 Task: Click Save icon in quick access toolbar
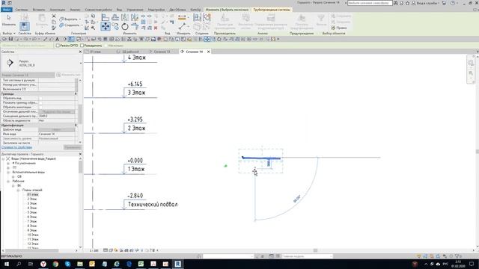coord(10,39)
